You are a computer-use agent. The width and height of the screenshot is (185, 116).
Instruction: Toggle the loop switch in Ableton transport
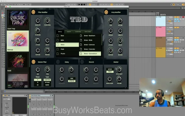pyautogui.click(x=112, y=4)
